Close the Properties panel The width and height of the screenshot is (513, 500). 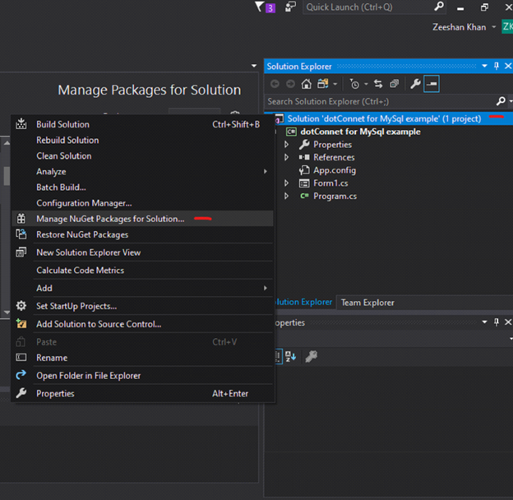pos(508,322)
